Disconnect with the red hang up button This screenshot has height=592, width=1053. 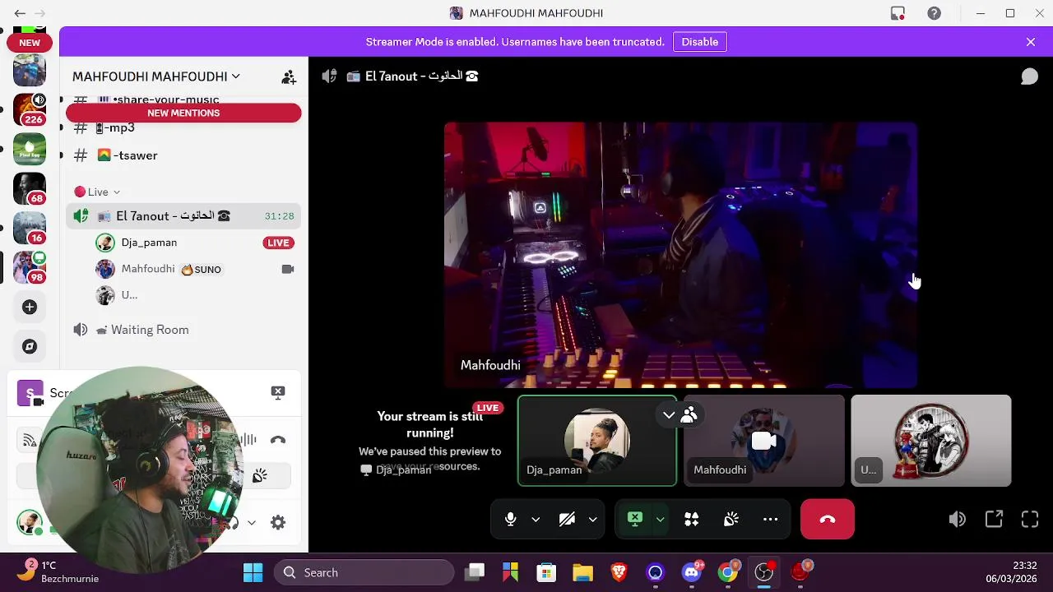pyautogui.click(x=828, y=519)
